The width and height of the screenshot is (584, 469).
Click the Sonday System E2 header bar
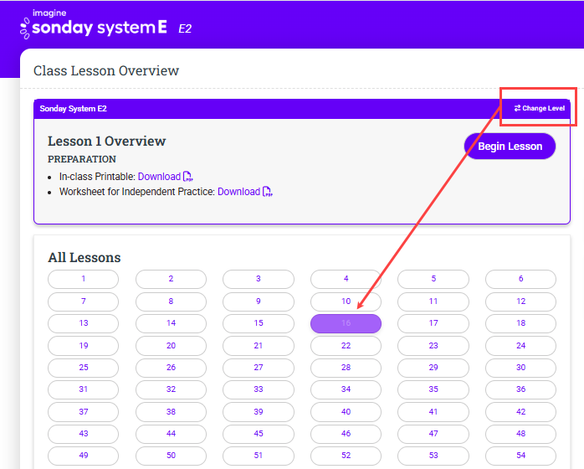[x=251, y=109]
